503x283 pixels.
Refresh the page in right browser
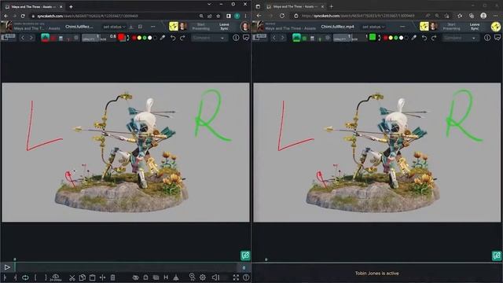pos(281,16)
